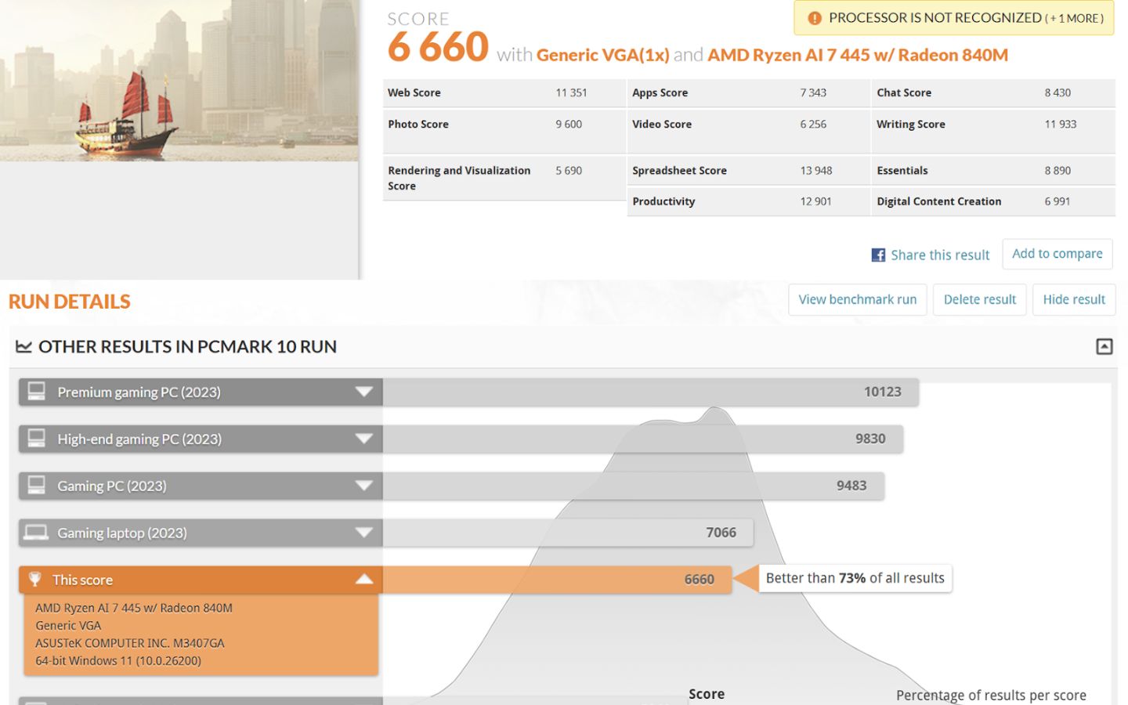The image size is (1128, 705).
Task: Click the junk boat benchmark thumbnail image
Action: coord(179,81)
